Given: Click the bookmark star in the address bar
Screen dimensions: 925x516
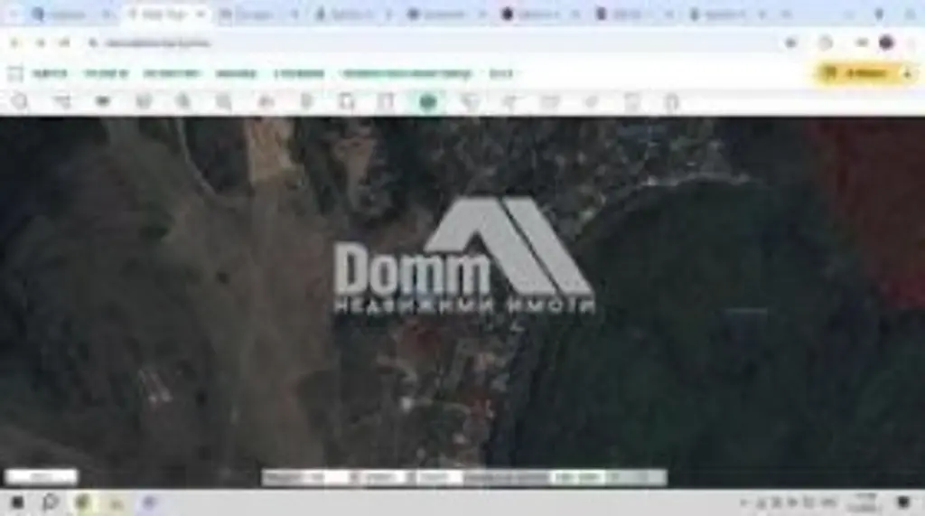Looking at the screenshot, I should [x=791, y=42].
